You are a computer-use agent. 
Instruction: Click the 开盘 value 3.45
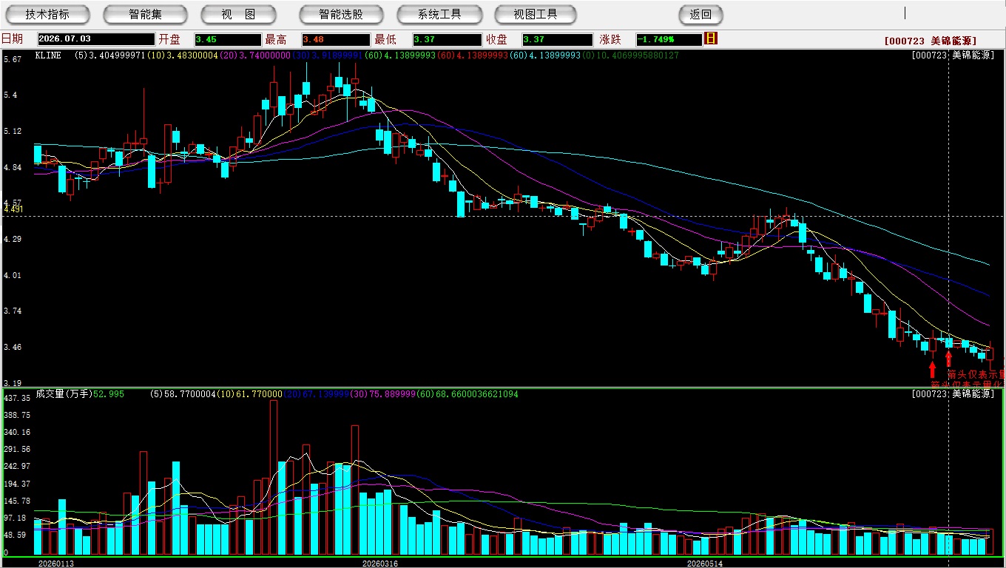click(x=228, y=39)
